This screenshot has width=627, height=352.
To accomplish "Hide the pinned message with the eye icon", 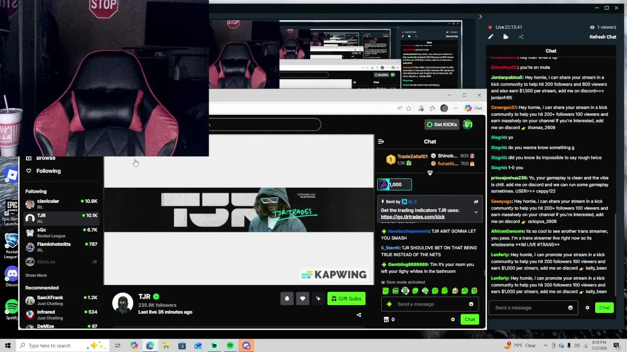I will [476, 201].
